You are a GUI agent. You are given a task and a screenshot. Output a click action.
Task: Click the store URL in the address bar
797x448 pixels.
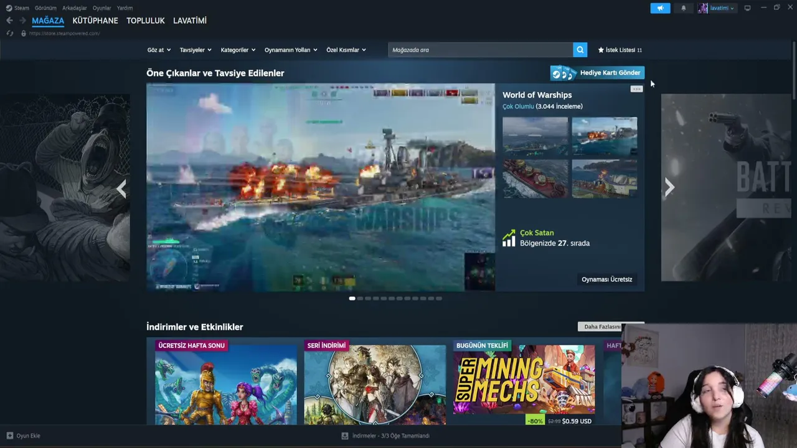coord(65,34)
